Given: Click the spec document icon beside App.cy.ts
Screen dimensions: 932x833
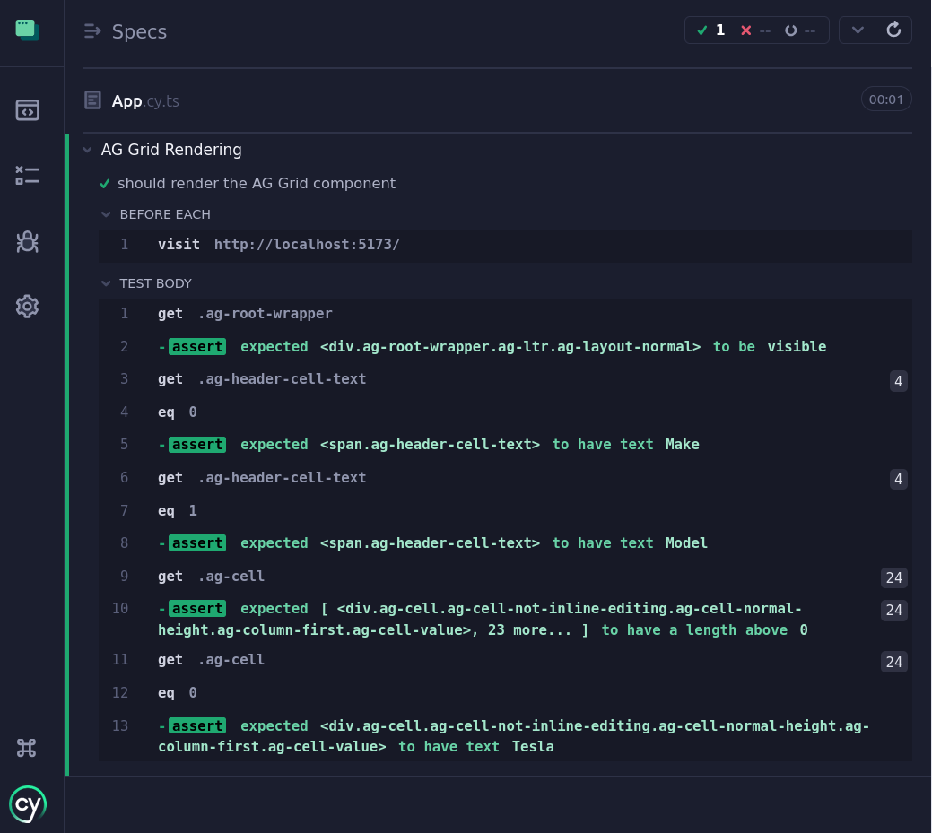Looking at the screenshot, I should [92, 100].
